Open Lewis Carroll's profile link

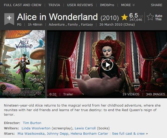tap(85, 128)
